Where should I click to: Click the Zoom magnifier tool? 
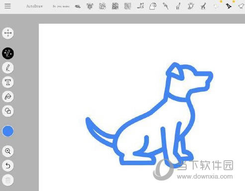pos(8,151)
